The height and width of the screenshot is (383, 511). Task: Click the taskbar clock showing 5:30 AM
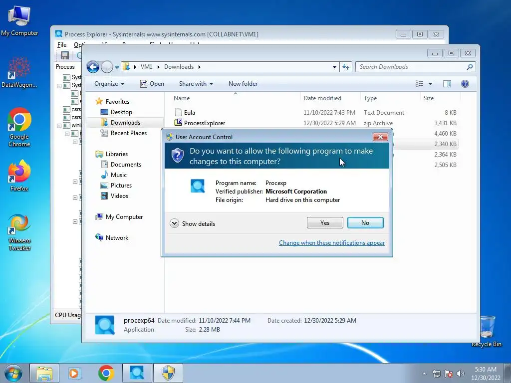[x=486, y=374]
